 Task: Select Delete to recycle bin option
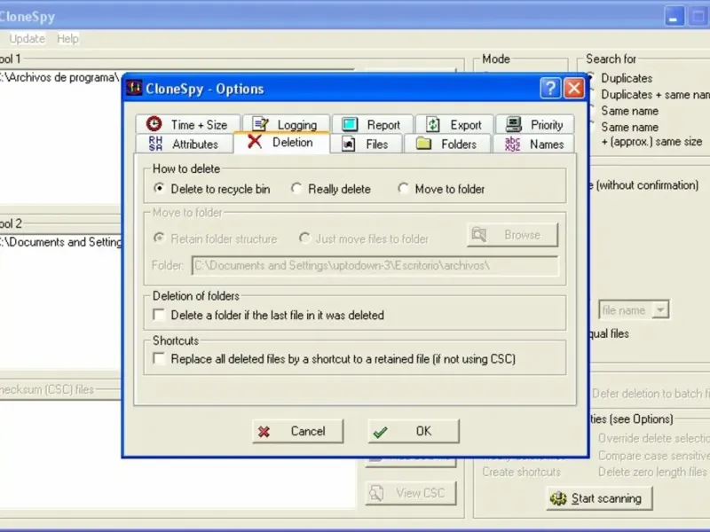pos(211,189)
